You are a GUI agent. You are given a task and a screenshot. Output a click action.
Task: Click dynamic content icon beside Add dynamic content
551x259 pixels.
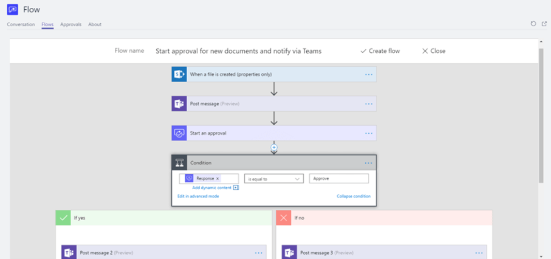(x=236, y=188)
